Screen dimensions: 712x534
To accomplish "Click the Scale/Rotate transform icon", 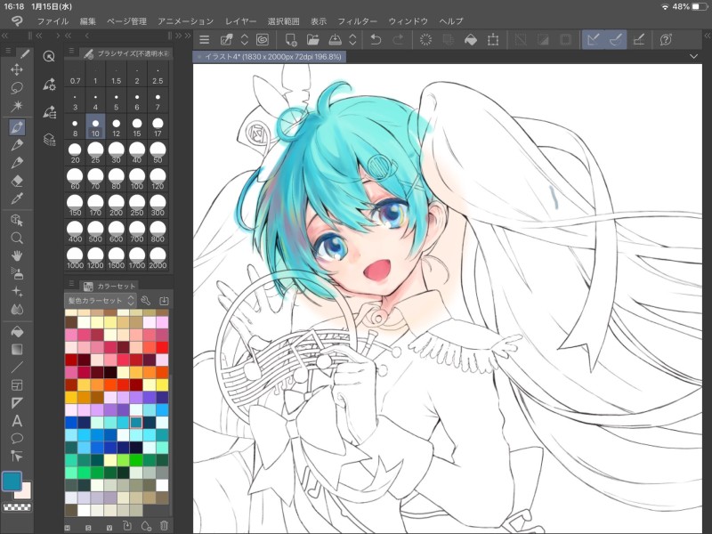I will tap(493, 40).
